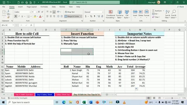Open the Calibri font name dropdown
Viewport: 187px width, 105px height.
point(30,12)
